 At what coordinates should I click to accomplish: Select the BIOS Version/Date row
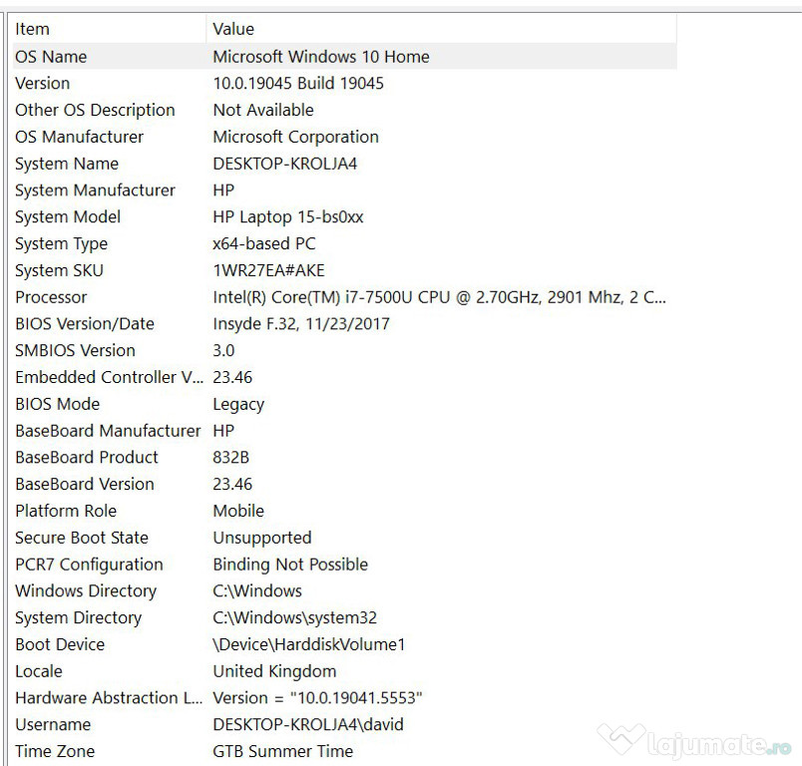coord(345,324)
